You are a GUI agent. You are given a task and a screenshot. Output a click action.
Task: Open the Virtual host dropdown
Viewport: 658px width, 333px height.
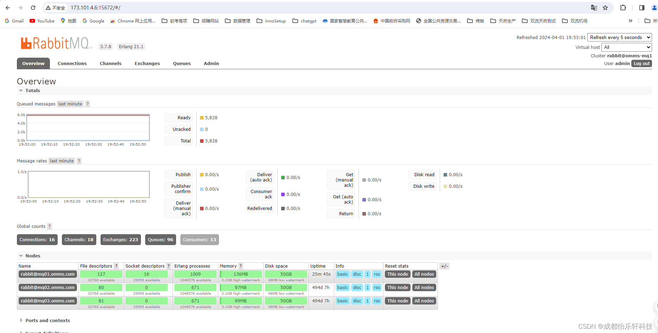pos(626,47)
